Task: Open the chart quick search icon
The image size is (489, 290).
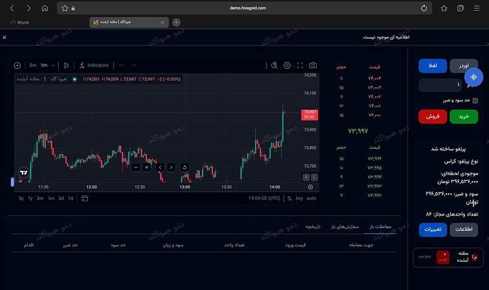Action: click(274, 65)
